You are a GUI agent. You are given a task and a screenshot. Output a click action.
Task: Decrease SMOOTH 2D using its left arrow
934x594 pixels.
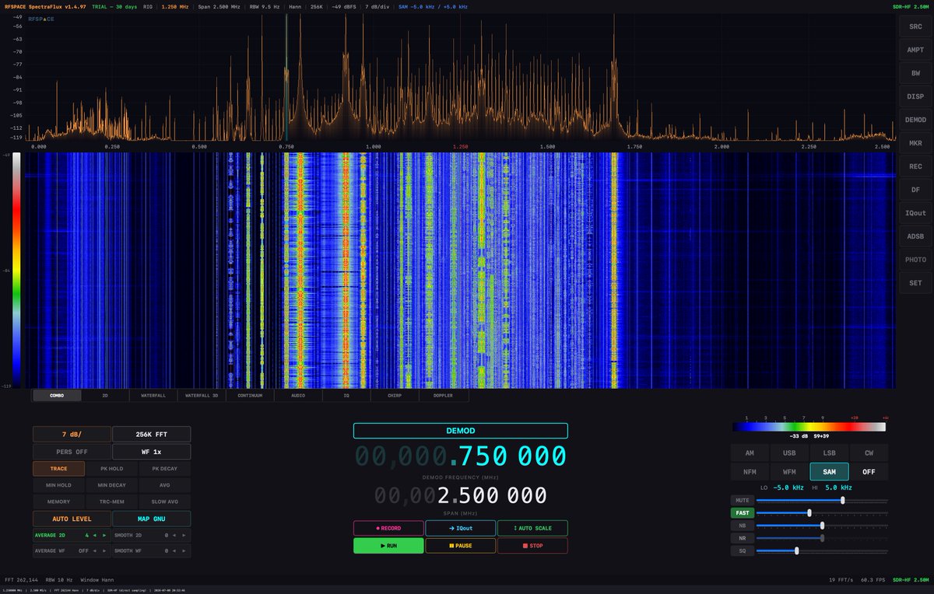pos(174,536)
